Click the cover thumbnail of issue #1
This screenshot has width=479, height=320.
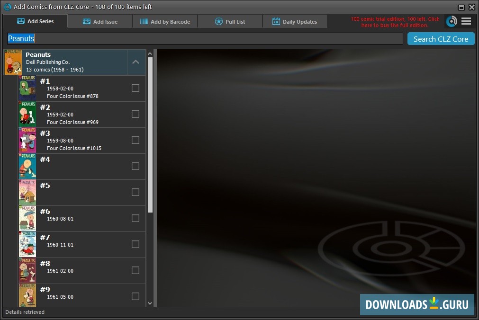pyautogui.click(x=27, y=88)
